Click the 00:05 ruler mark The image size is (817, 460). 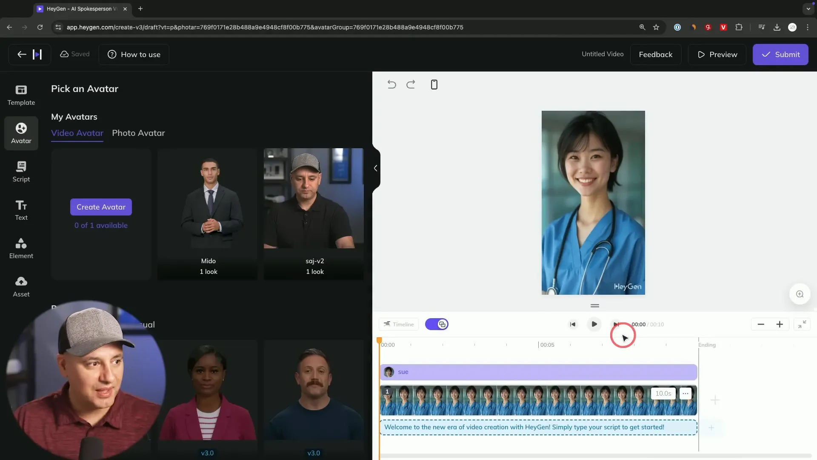click(547, 345)
